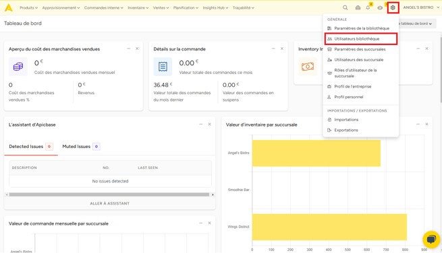Click the order receipt icon
Viewport: 442px width, 253px height.
click(x=163, y=67)
